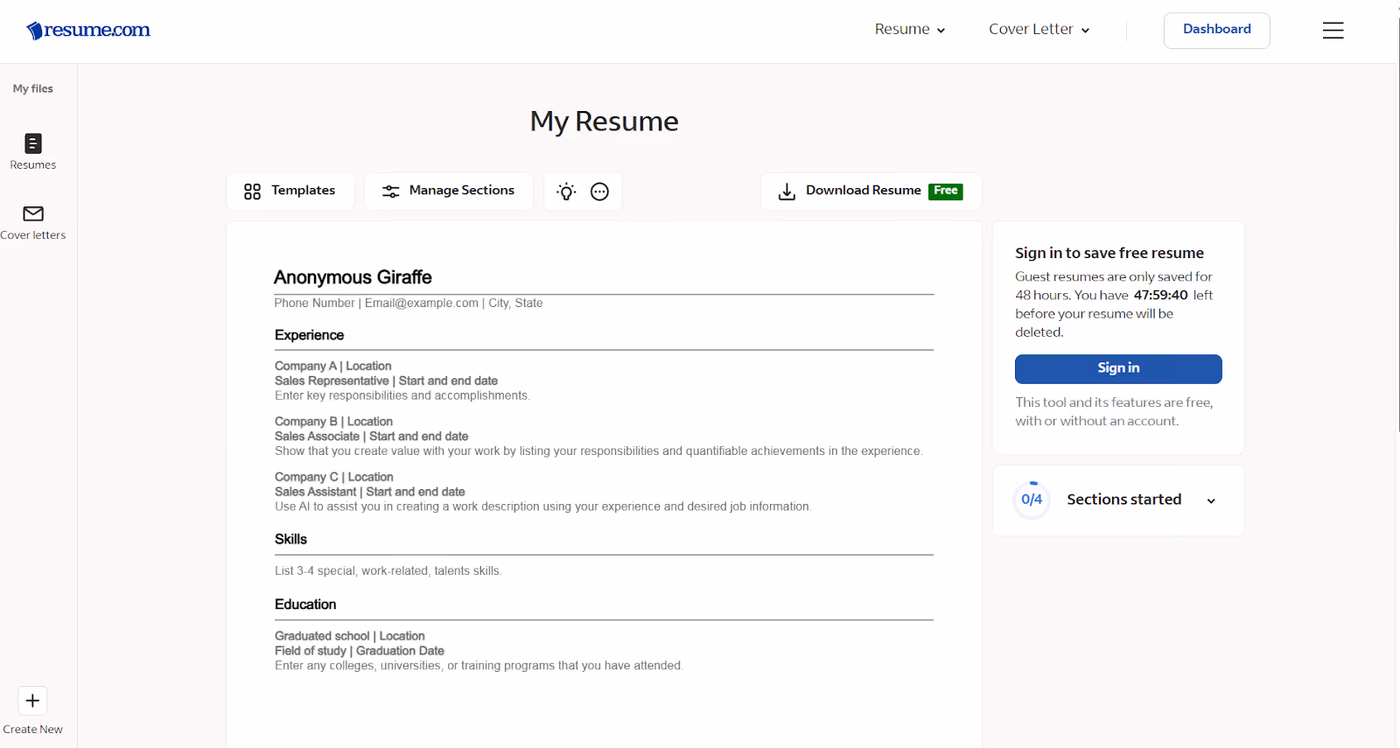Select the Experience section heading
Viewport: 1400px width, 748px height.
[x=309, y=335]
